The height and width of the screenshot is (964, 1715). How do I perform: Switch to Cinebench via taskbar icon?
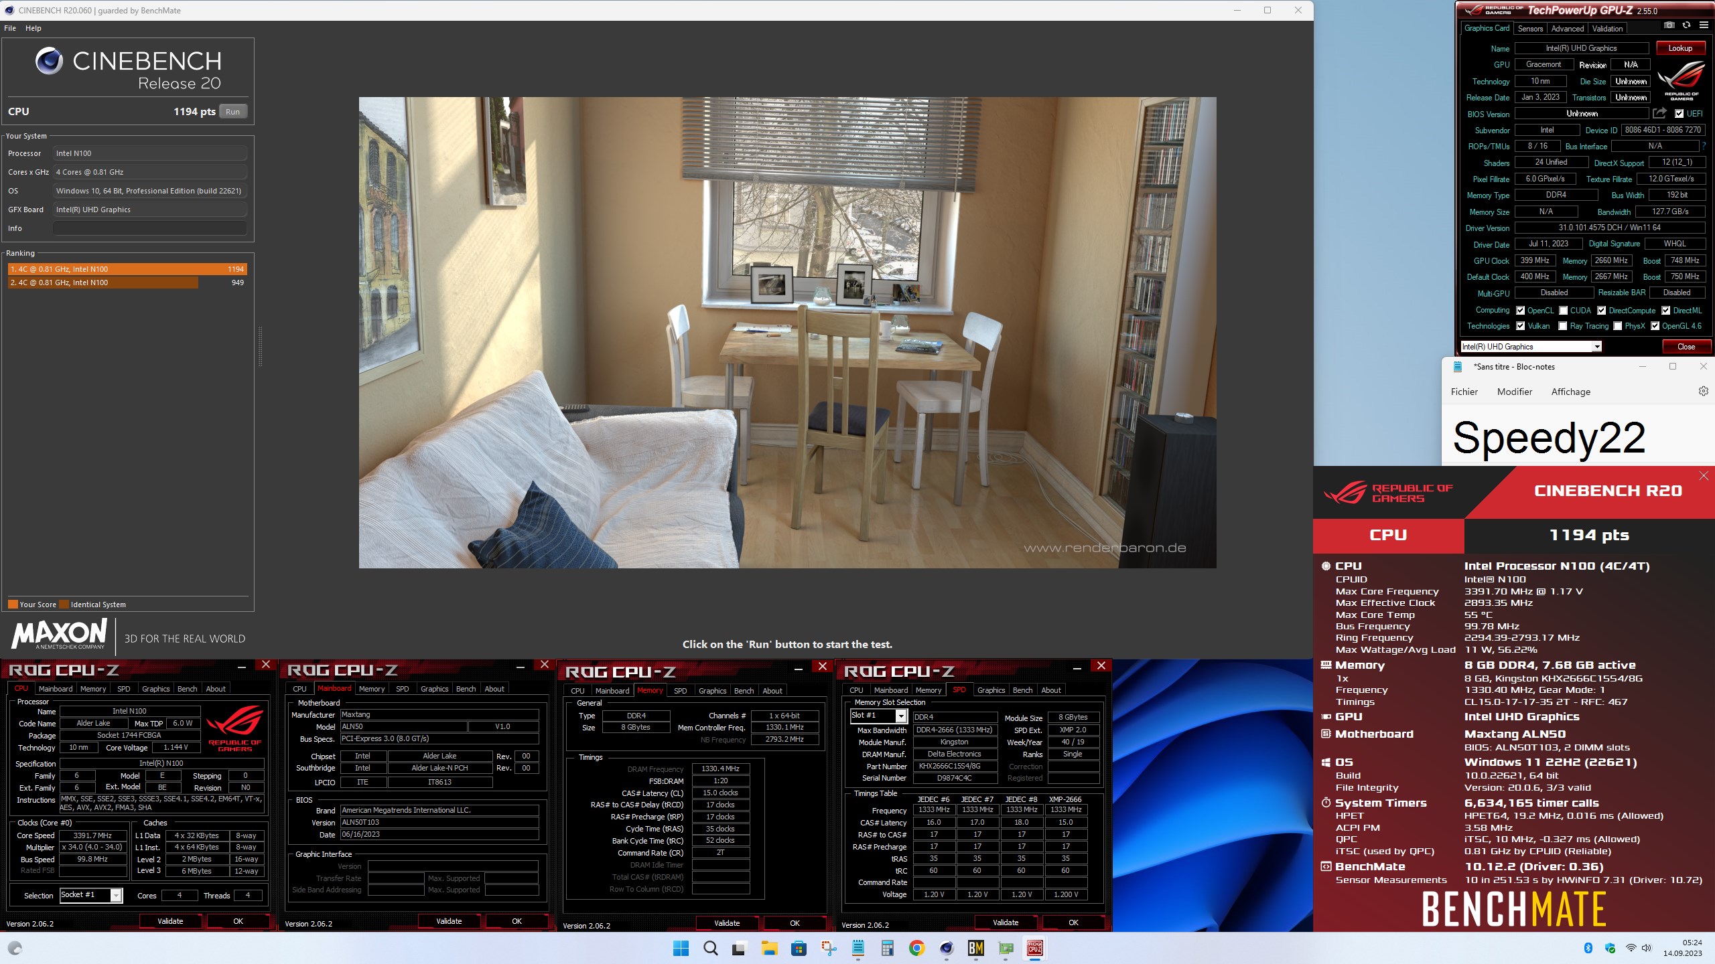pos(946,948)
